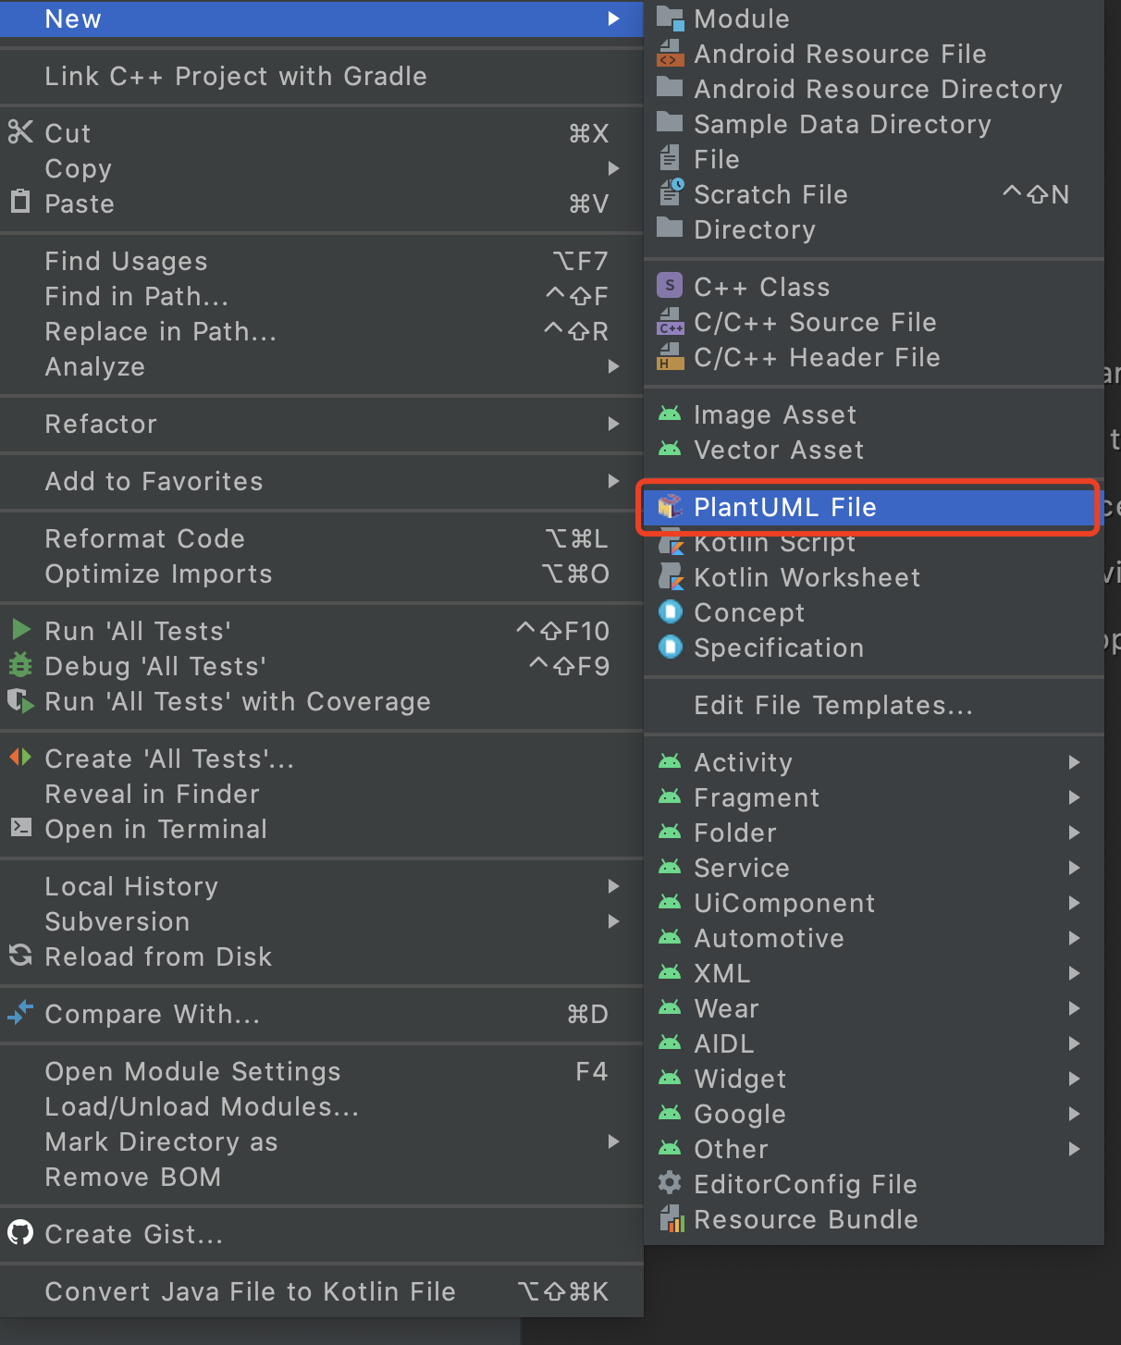Select the PlantUML File icon
This screenshot has width=1121, height=1345.
point(670,507)
